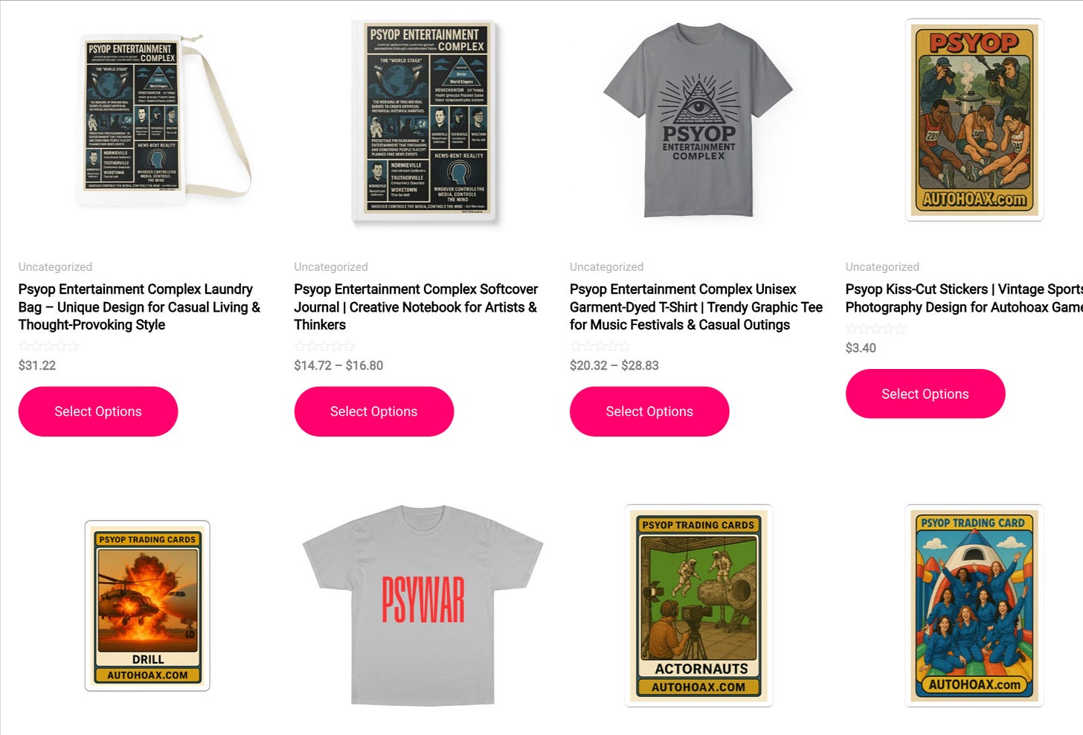Viewport: 1083px width, 735px height.
Task: Open the Unisex Garment-Dyed T-Shirt title link
Action: [x=696, y=306]
